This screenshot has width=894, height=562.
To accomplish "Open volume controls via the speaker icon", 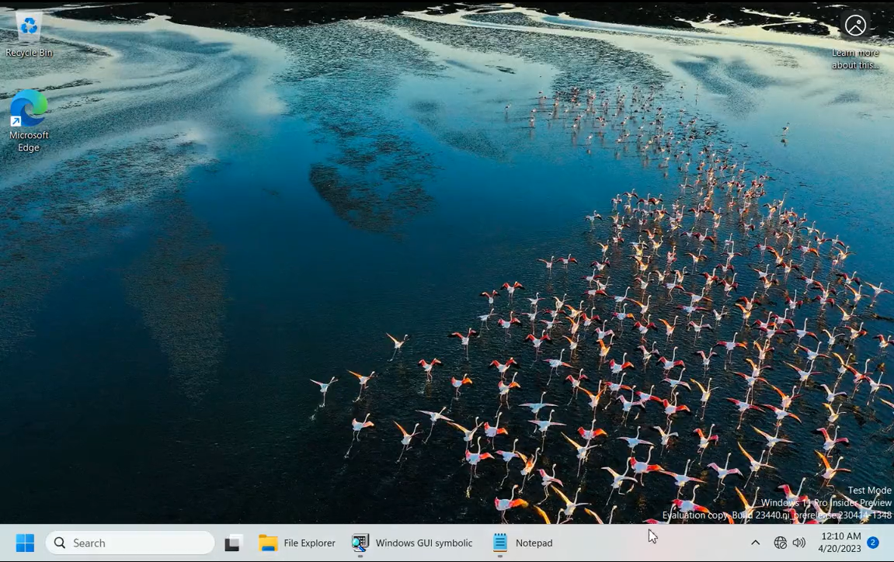I will point(799,543).
